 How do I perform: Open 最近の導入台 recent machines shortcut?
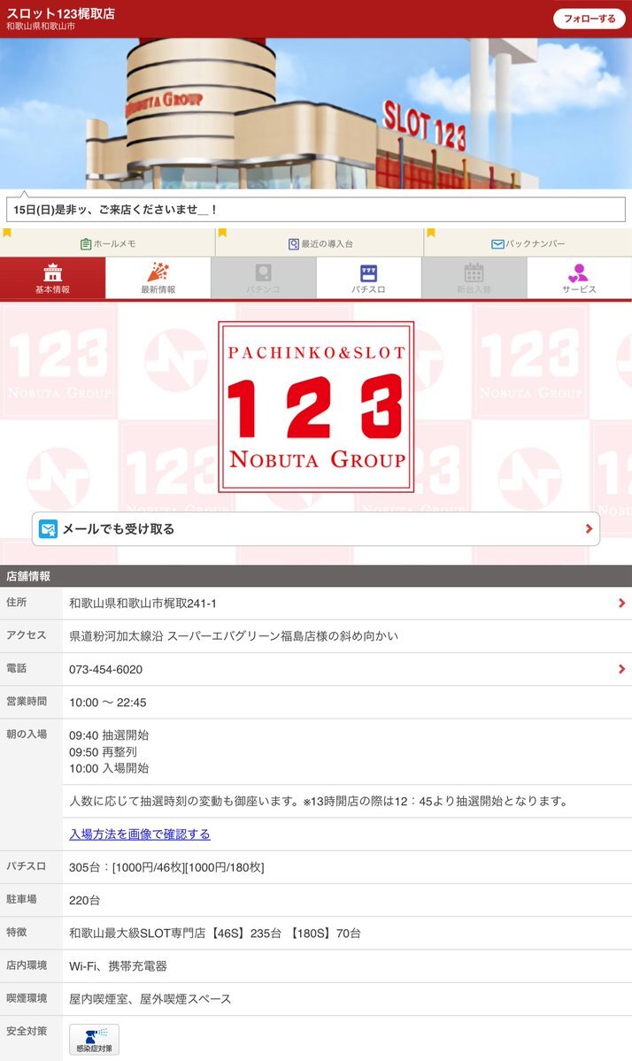320,243
